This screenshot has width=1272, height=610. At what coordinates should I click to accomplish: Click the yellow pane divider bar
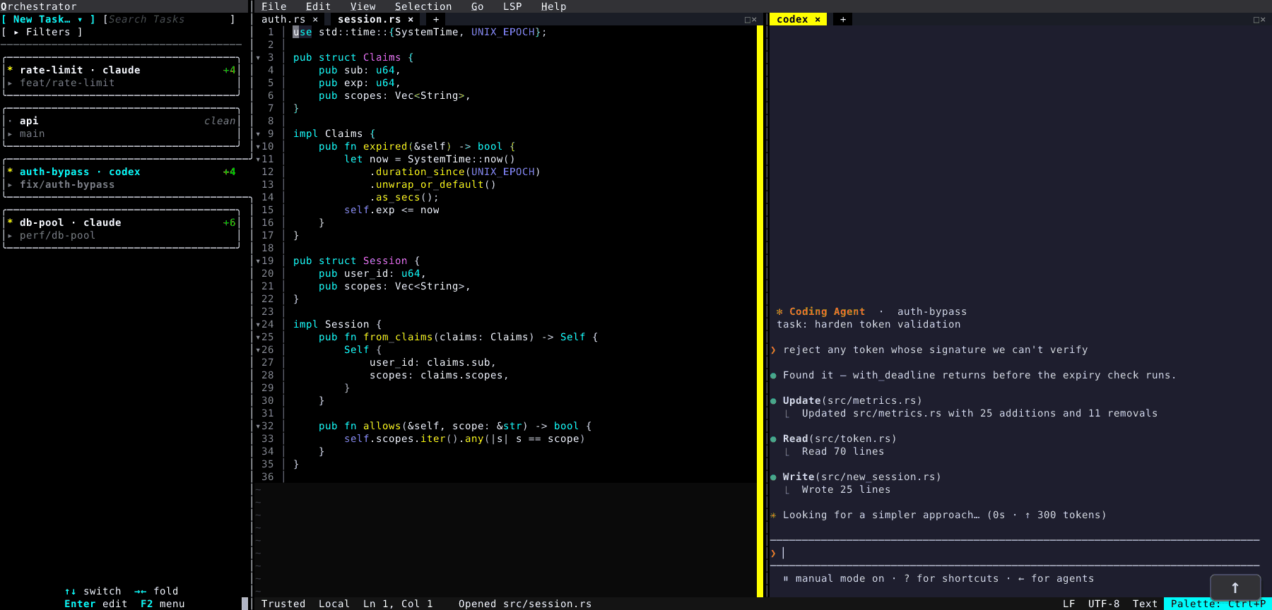coord(760,311)
